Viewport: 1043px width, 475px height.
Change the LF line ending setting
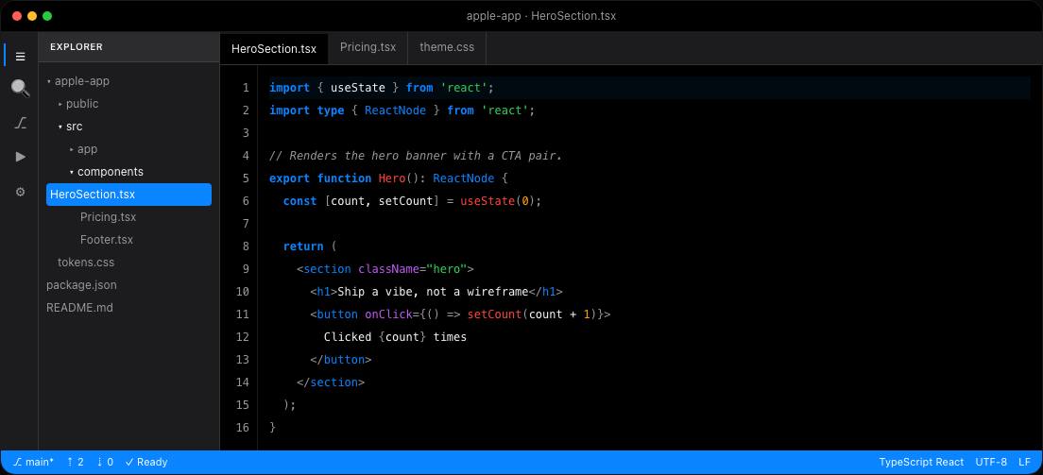pos(1024,462)
